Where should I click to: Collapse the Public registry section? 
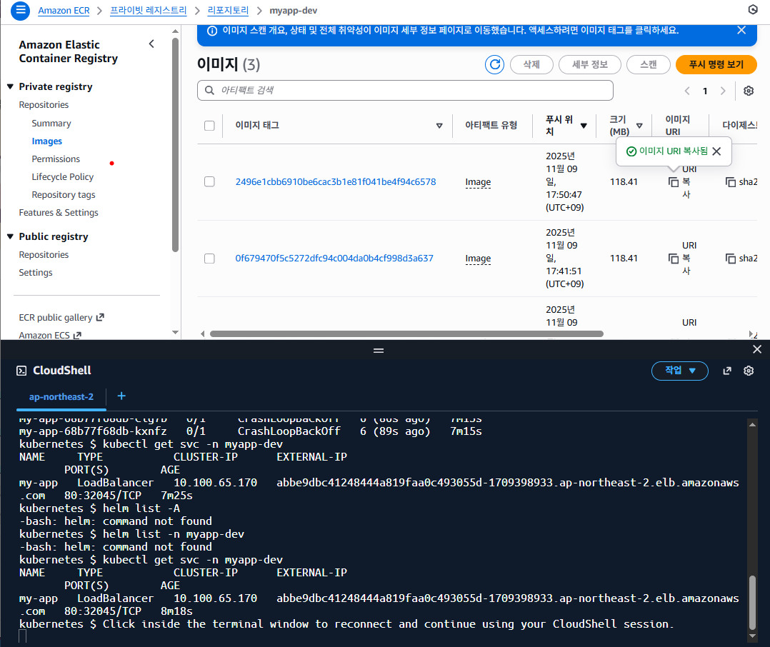tap(10, 236)
